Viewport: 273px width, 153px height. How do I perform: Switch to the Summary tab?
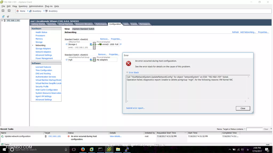click(x=52, y=24)
